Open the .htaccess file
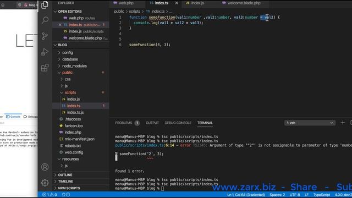The height and width of the screenshot is (198, 352). pos(73,119)
